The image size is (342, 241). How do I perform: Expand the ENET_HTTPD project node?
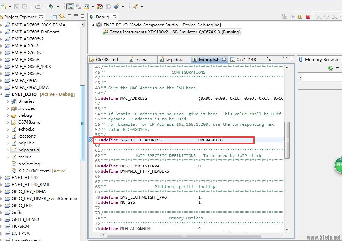click(x=2, y=178)
